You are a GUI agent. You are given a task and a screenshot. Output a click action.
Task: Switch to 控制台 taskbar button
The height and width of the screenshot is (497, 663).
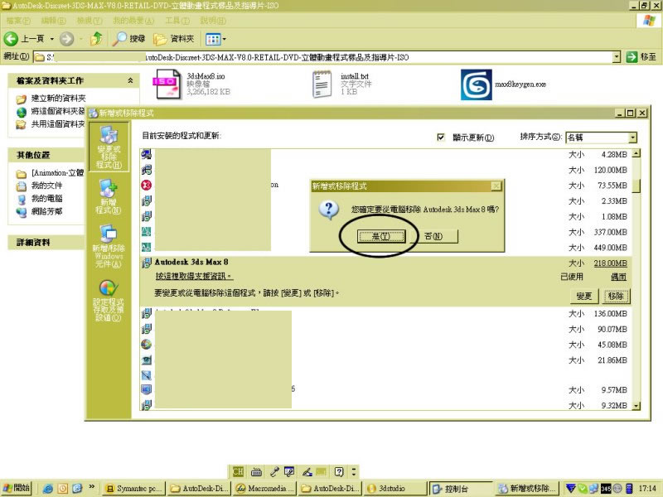point(461,489)
